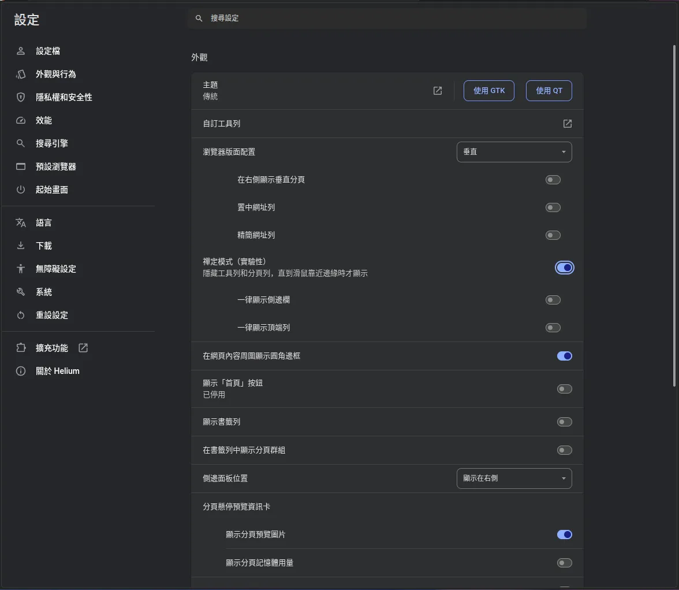Click the 外觀 section heading
The width and height of the screenshot is (679, 590).
pos(199,57)
